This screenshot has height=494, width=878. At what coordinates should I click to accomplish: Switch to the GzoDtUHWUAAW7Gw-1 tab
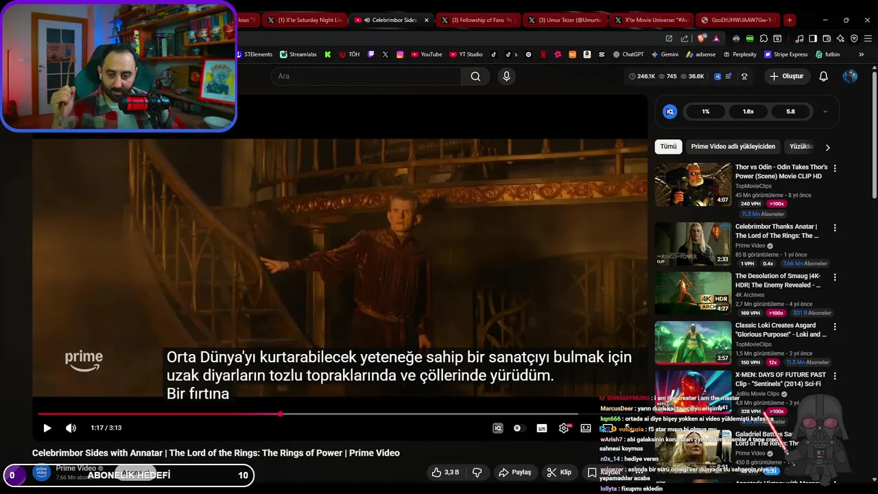[738, 20]
